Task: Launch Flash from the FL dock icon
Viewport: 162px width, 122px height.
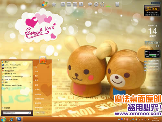Action: [x=81, y=4]
